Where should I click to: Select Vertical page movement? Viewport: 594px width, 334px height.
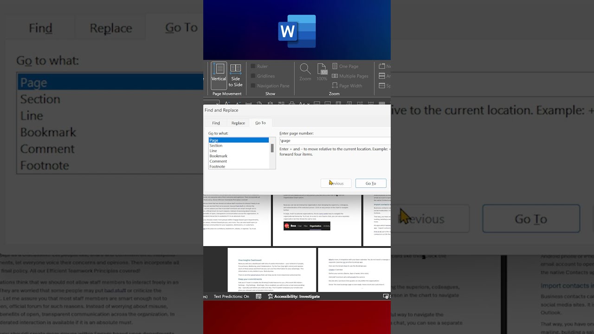(219, 76)
